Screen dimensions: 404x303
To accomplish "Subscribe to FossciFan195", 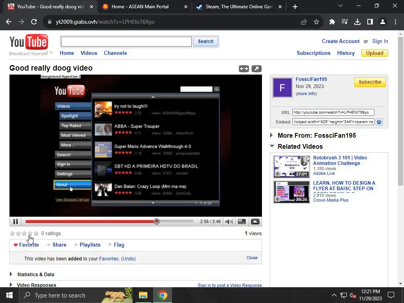I will point(370,82).
